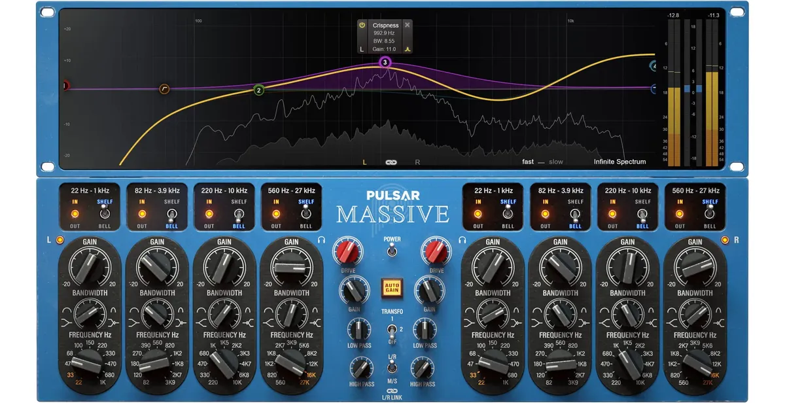The height and width of the screenshot is (403, 785).
Task: Flip SHELF/BELL switch on R channel 82 Hz - 3.9 kHz band
Action: 576,214
